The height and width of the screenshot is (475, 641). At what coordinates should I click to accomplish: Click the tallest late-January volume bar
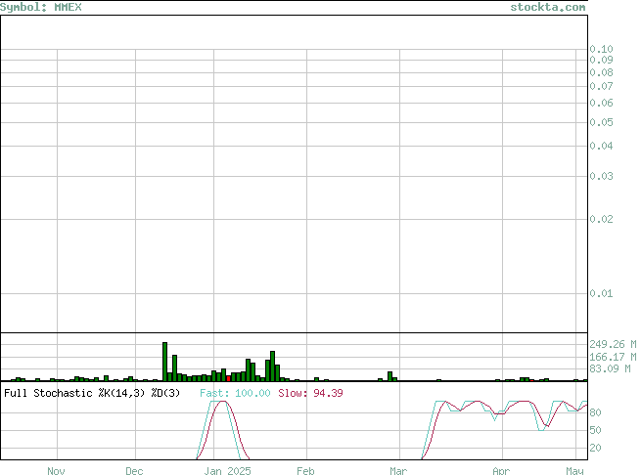(x=272, y=366)
